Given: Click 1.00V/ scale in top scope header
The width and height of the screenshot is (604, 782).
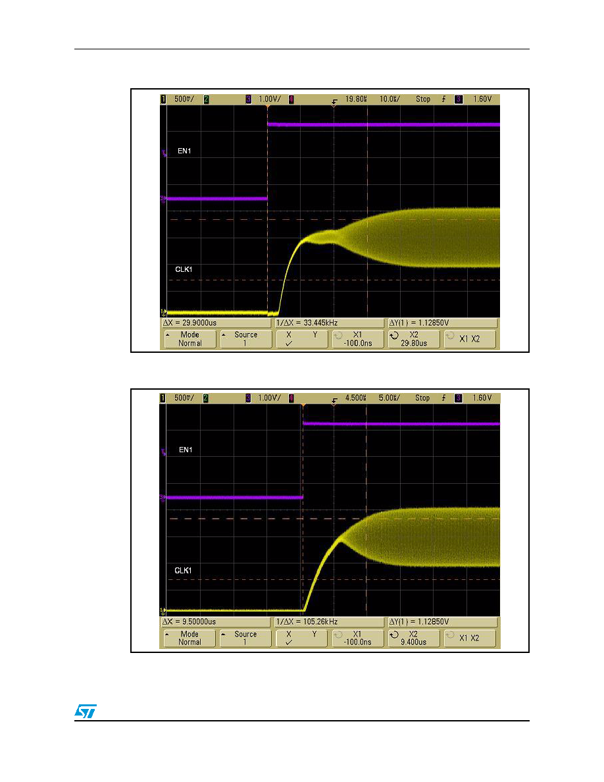Looking at the screenshot, I should [x=270, y=99].
